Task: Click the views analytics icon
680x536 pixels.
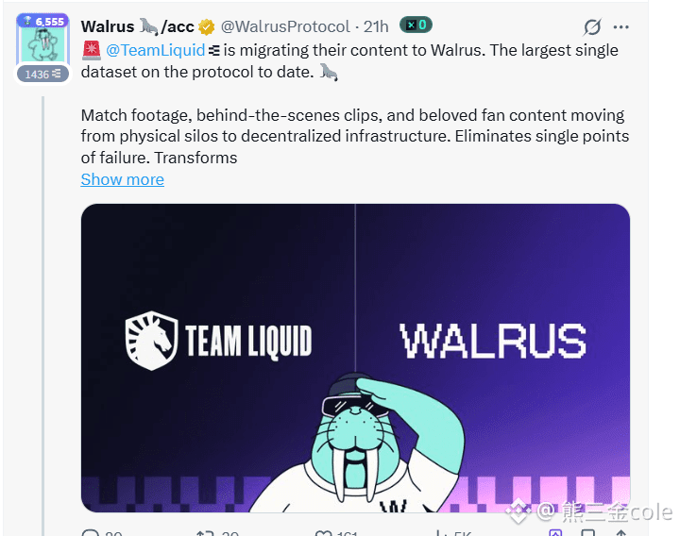Action: click(441, 532)
